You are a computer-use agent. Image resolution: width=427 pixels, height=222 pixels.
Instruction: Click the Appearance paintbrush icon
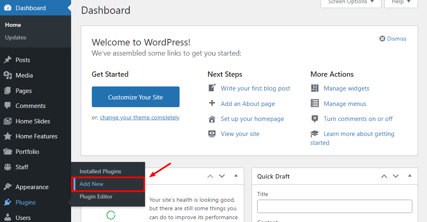click(8, 187)
